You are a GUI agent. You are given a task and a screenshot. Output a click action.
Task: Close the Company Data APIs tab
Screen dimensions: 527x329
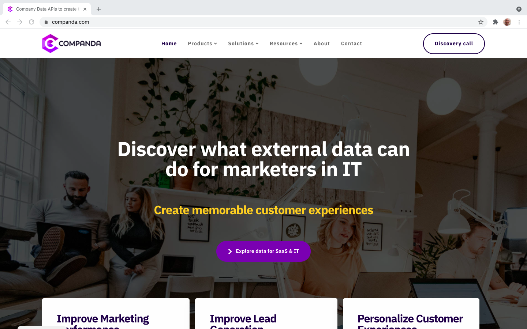point(85,9)
